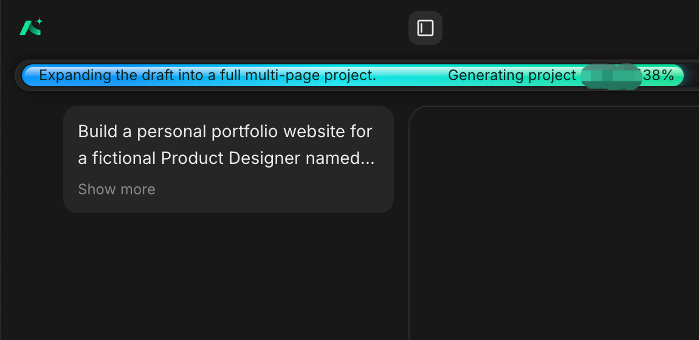The height and width of the screenshot is (340, 699).
Task: Select the 'Generating project' status text
Action: pos(512,75)
